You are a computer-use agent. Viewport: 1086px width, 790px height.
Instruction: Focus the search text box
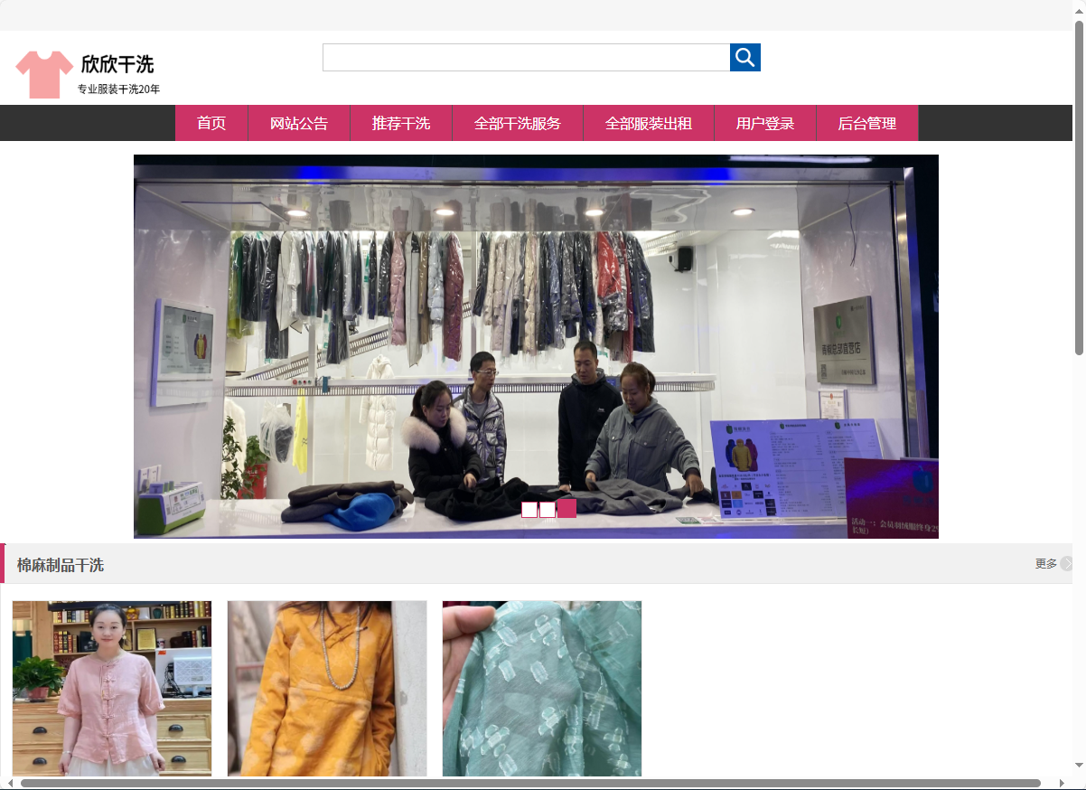(x=526, y=58)
